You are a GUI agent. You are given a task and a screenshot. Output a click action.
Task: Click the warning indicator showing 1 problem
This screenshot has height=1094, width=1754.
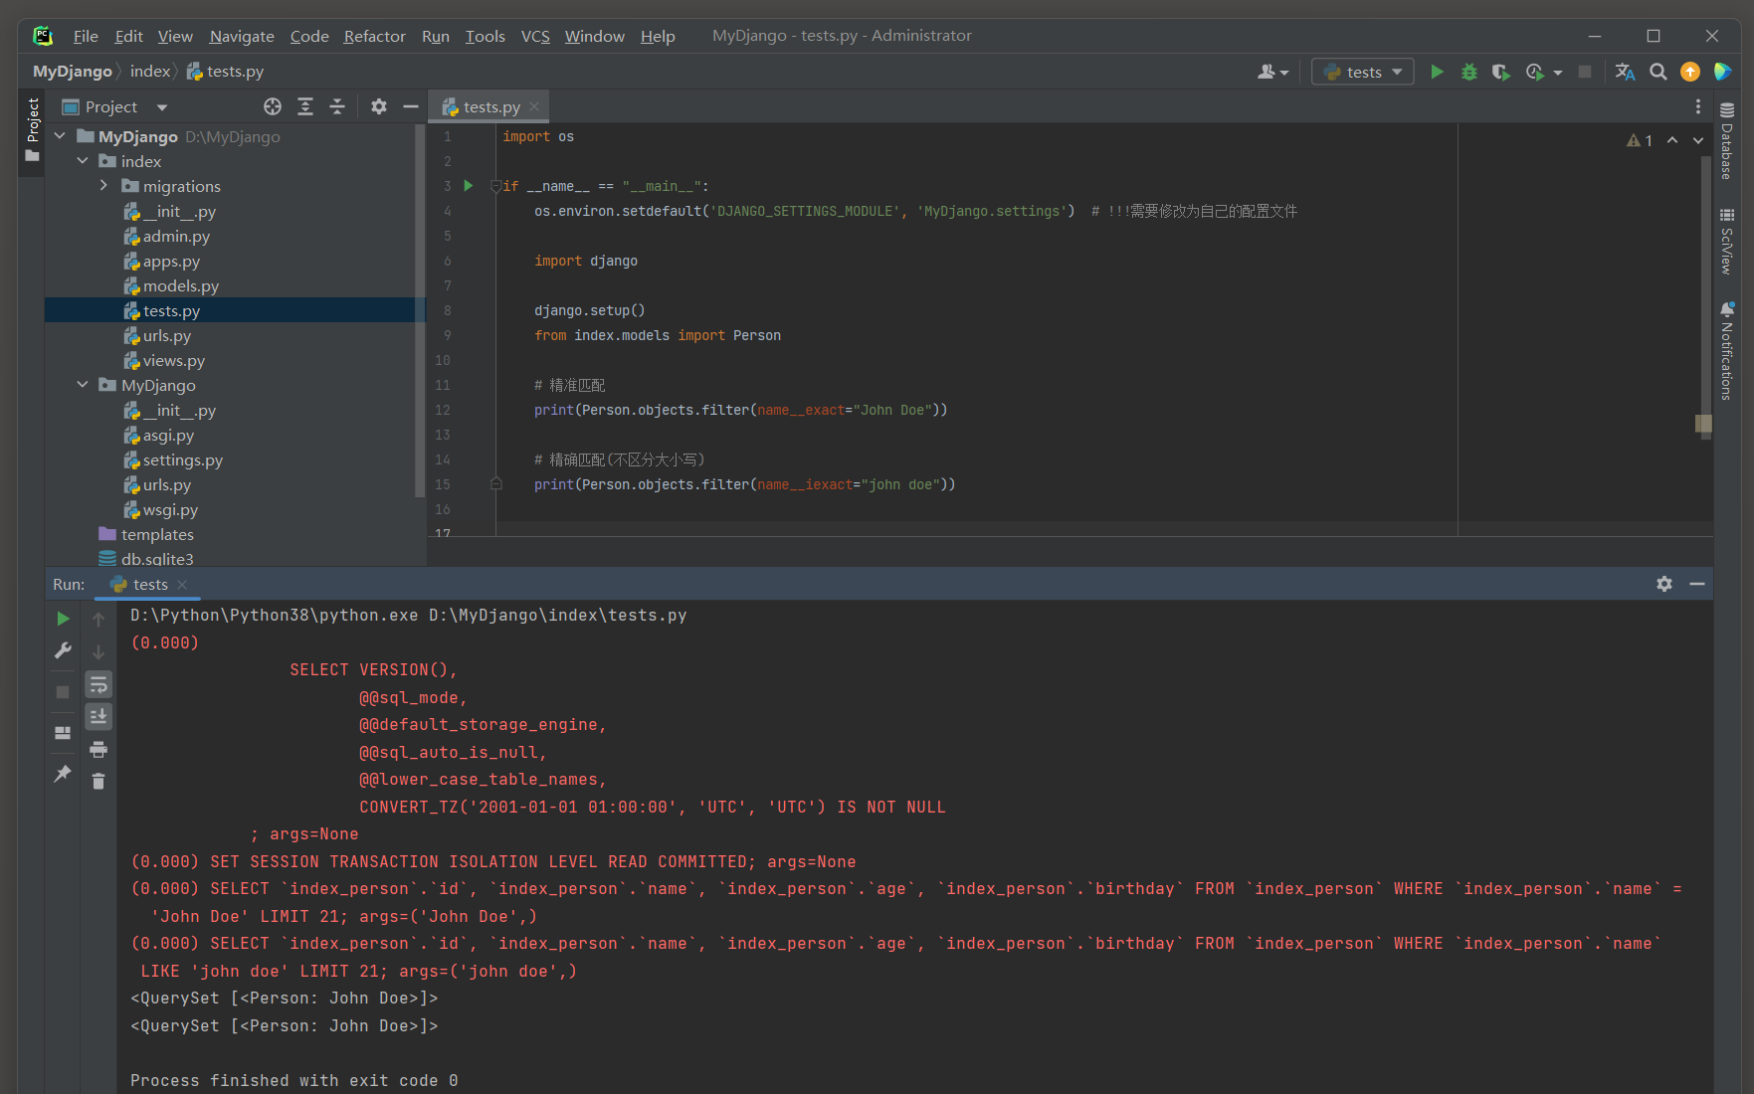click(x=1640, y=140)
